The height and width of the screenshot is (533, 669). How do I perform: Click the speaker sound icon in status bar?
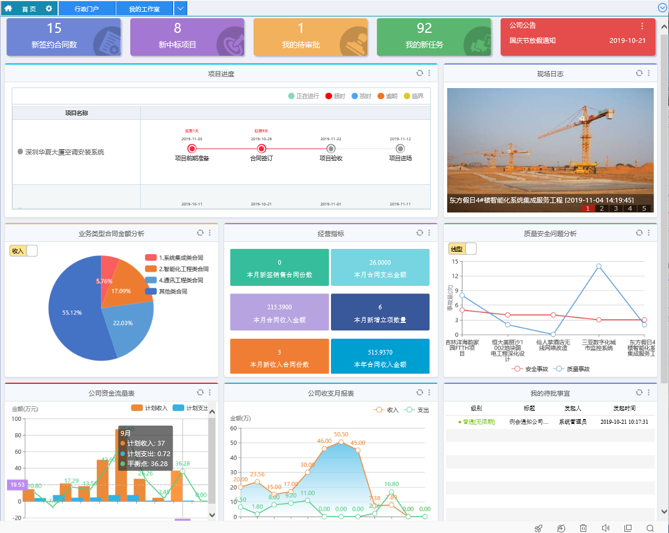point(606,528)
